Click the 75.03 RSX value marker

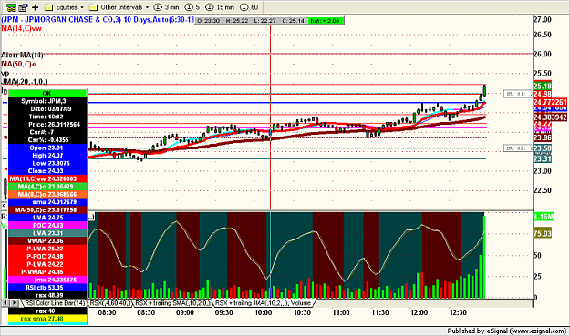[x=543, y=234]
